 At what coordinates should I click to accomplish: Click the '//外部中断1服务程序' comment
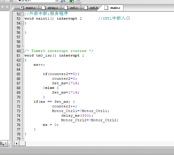click(46, 14)
